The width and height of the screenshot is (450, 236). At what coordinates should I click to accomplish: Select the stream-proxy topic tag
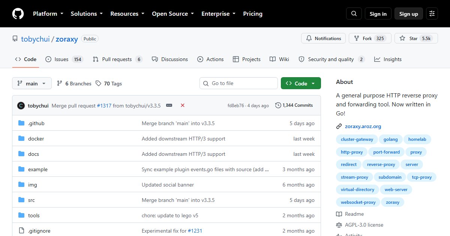click(x=354, y=177)
